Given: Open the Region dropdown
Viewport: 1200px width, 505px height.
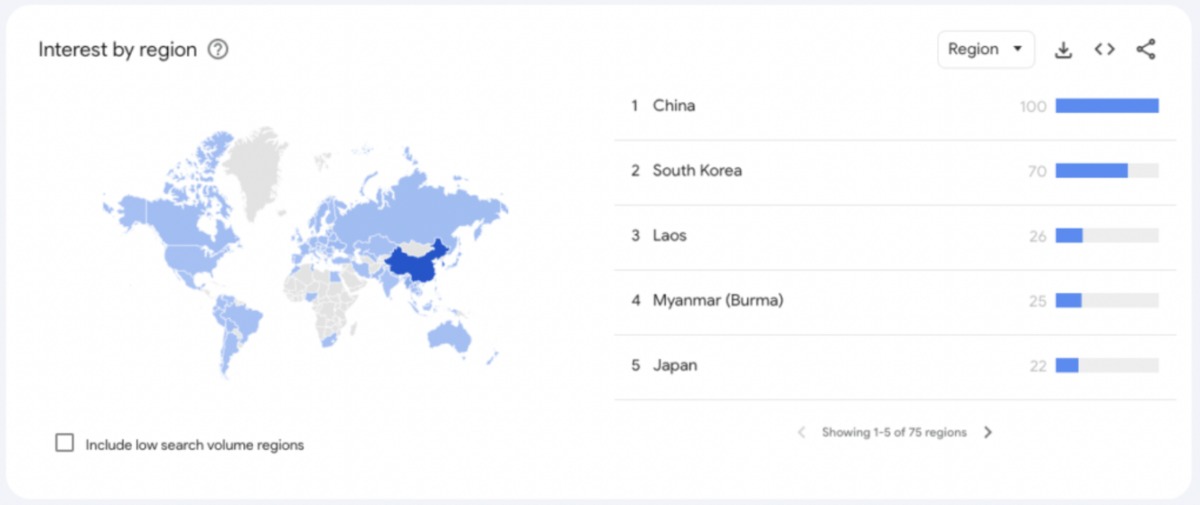Looking at the screenshot, I should coord(986,49).
